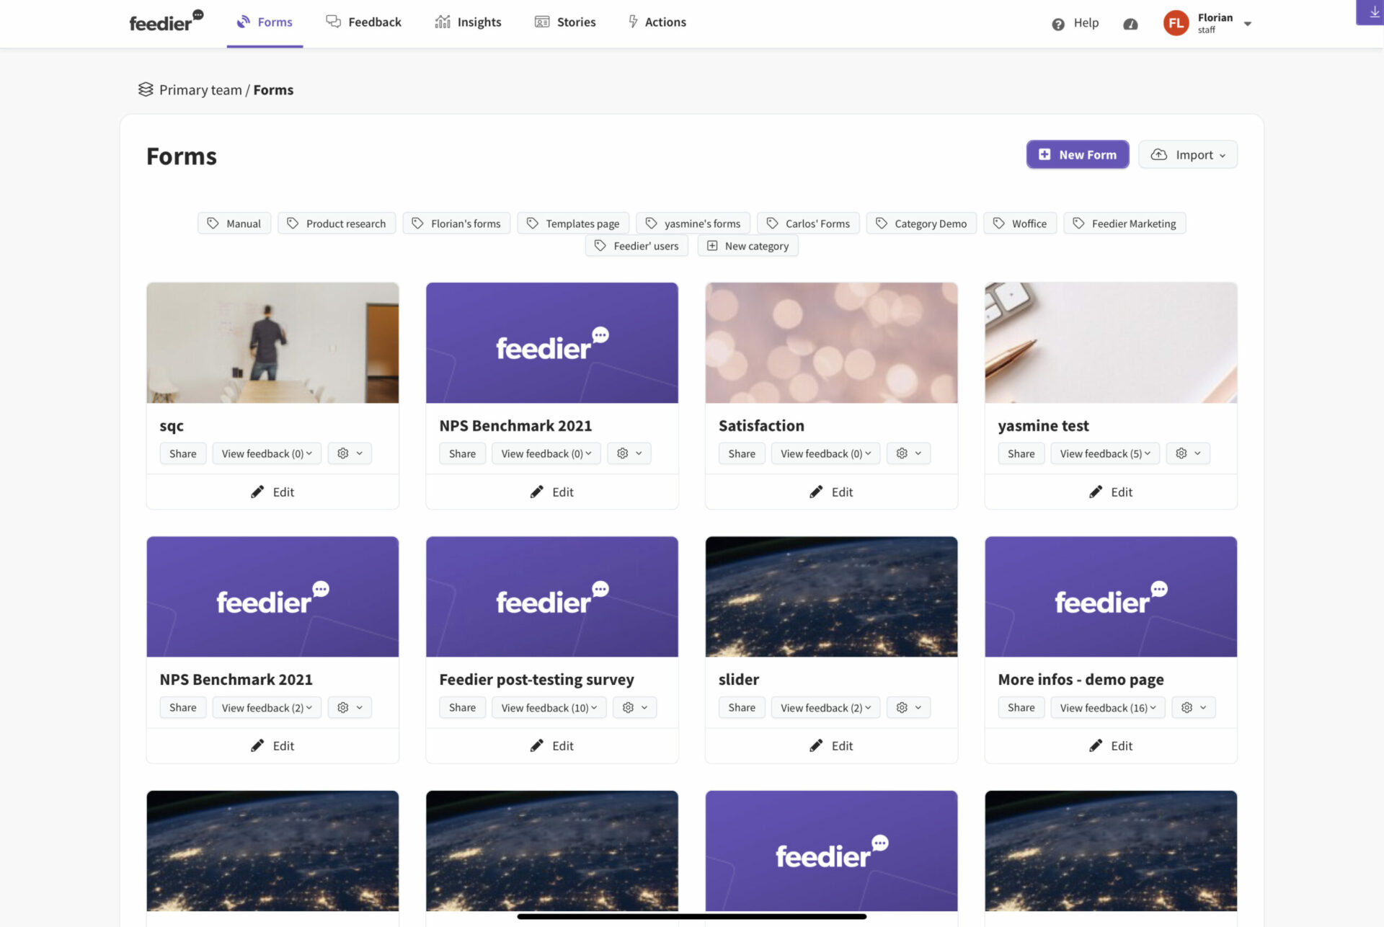Screen dimensions: 1384x927
Task: Filter by Florian's forms category
Action: pos(456,223)
